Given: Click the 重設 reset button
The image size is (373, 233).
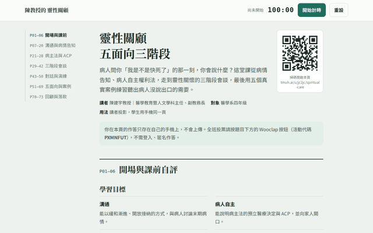Looking at the screenshot, I should pyautogui.click(x=339, y=10).
